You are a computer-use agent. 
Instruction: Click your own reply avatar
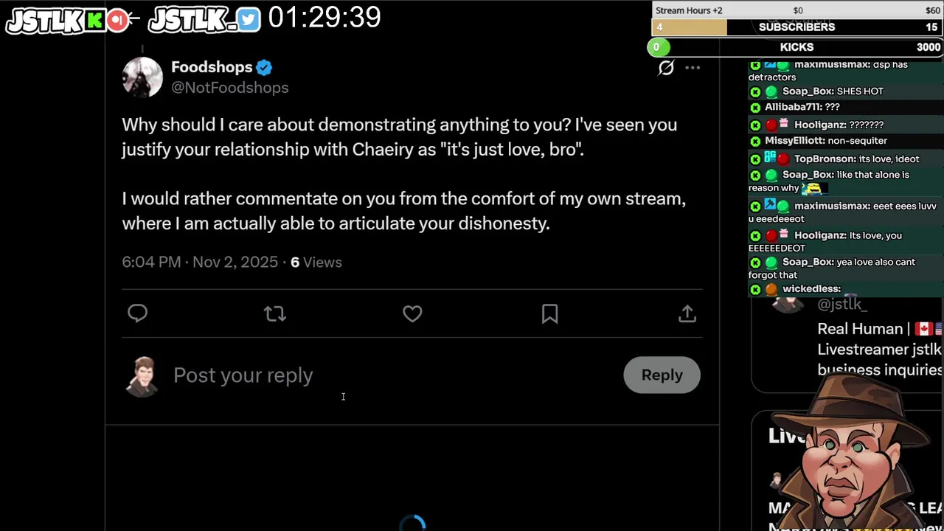(144, 376)
